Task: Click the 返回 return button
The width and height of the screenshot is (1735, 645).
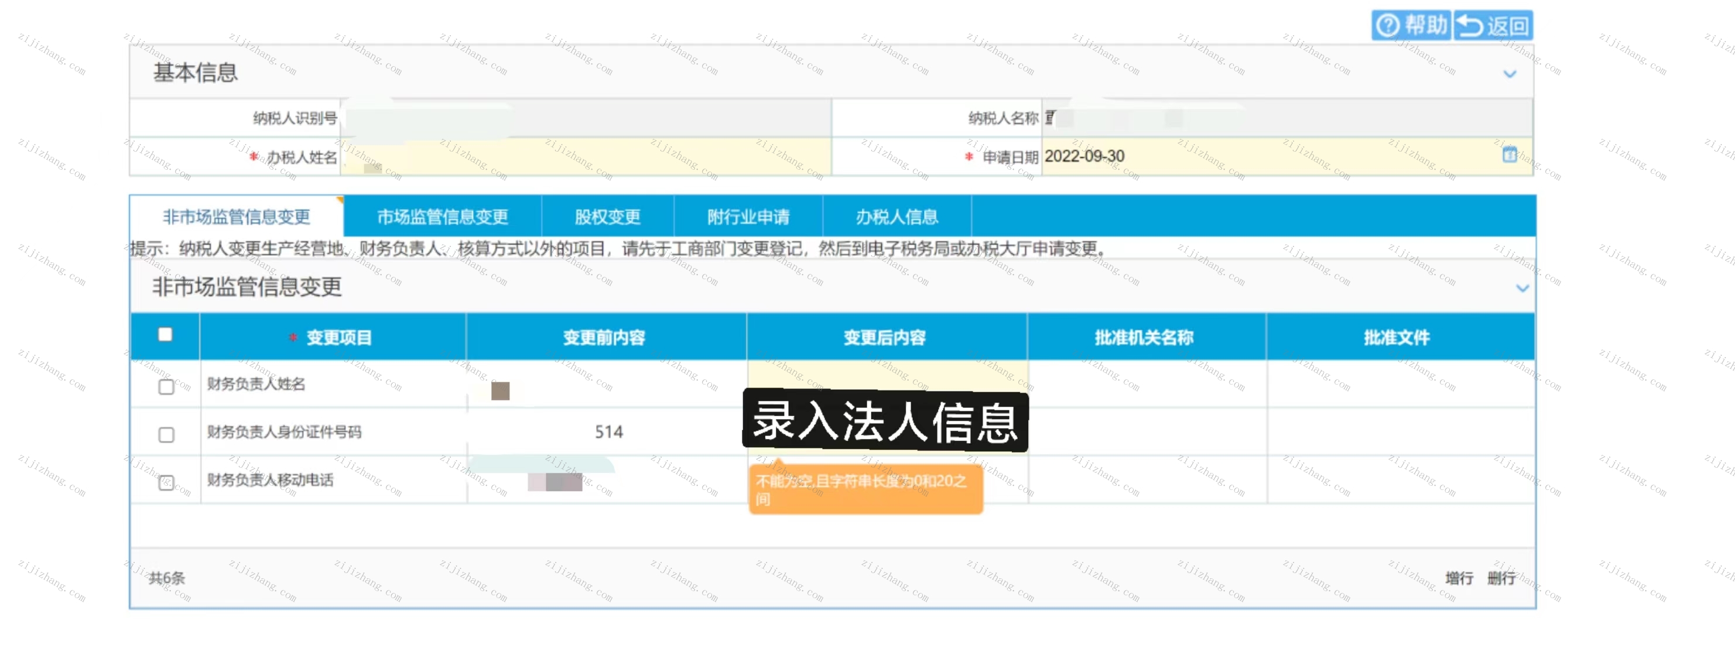Action: [x=1493, y=26]
